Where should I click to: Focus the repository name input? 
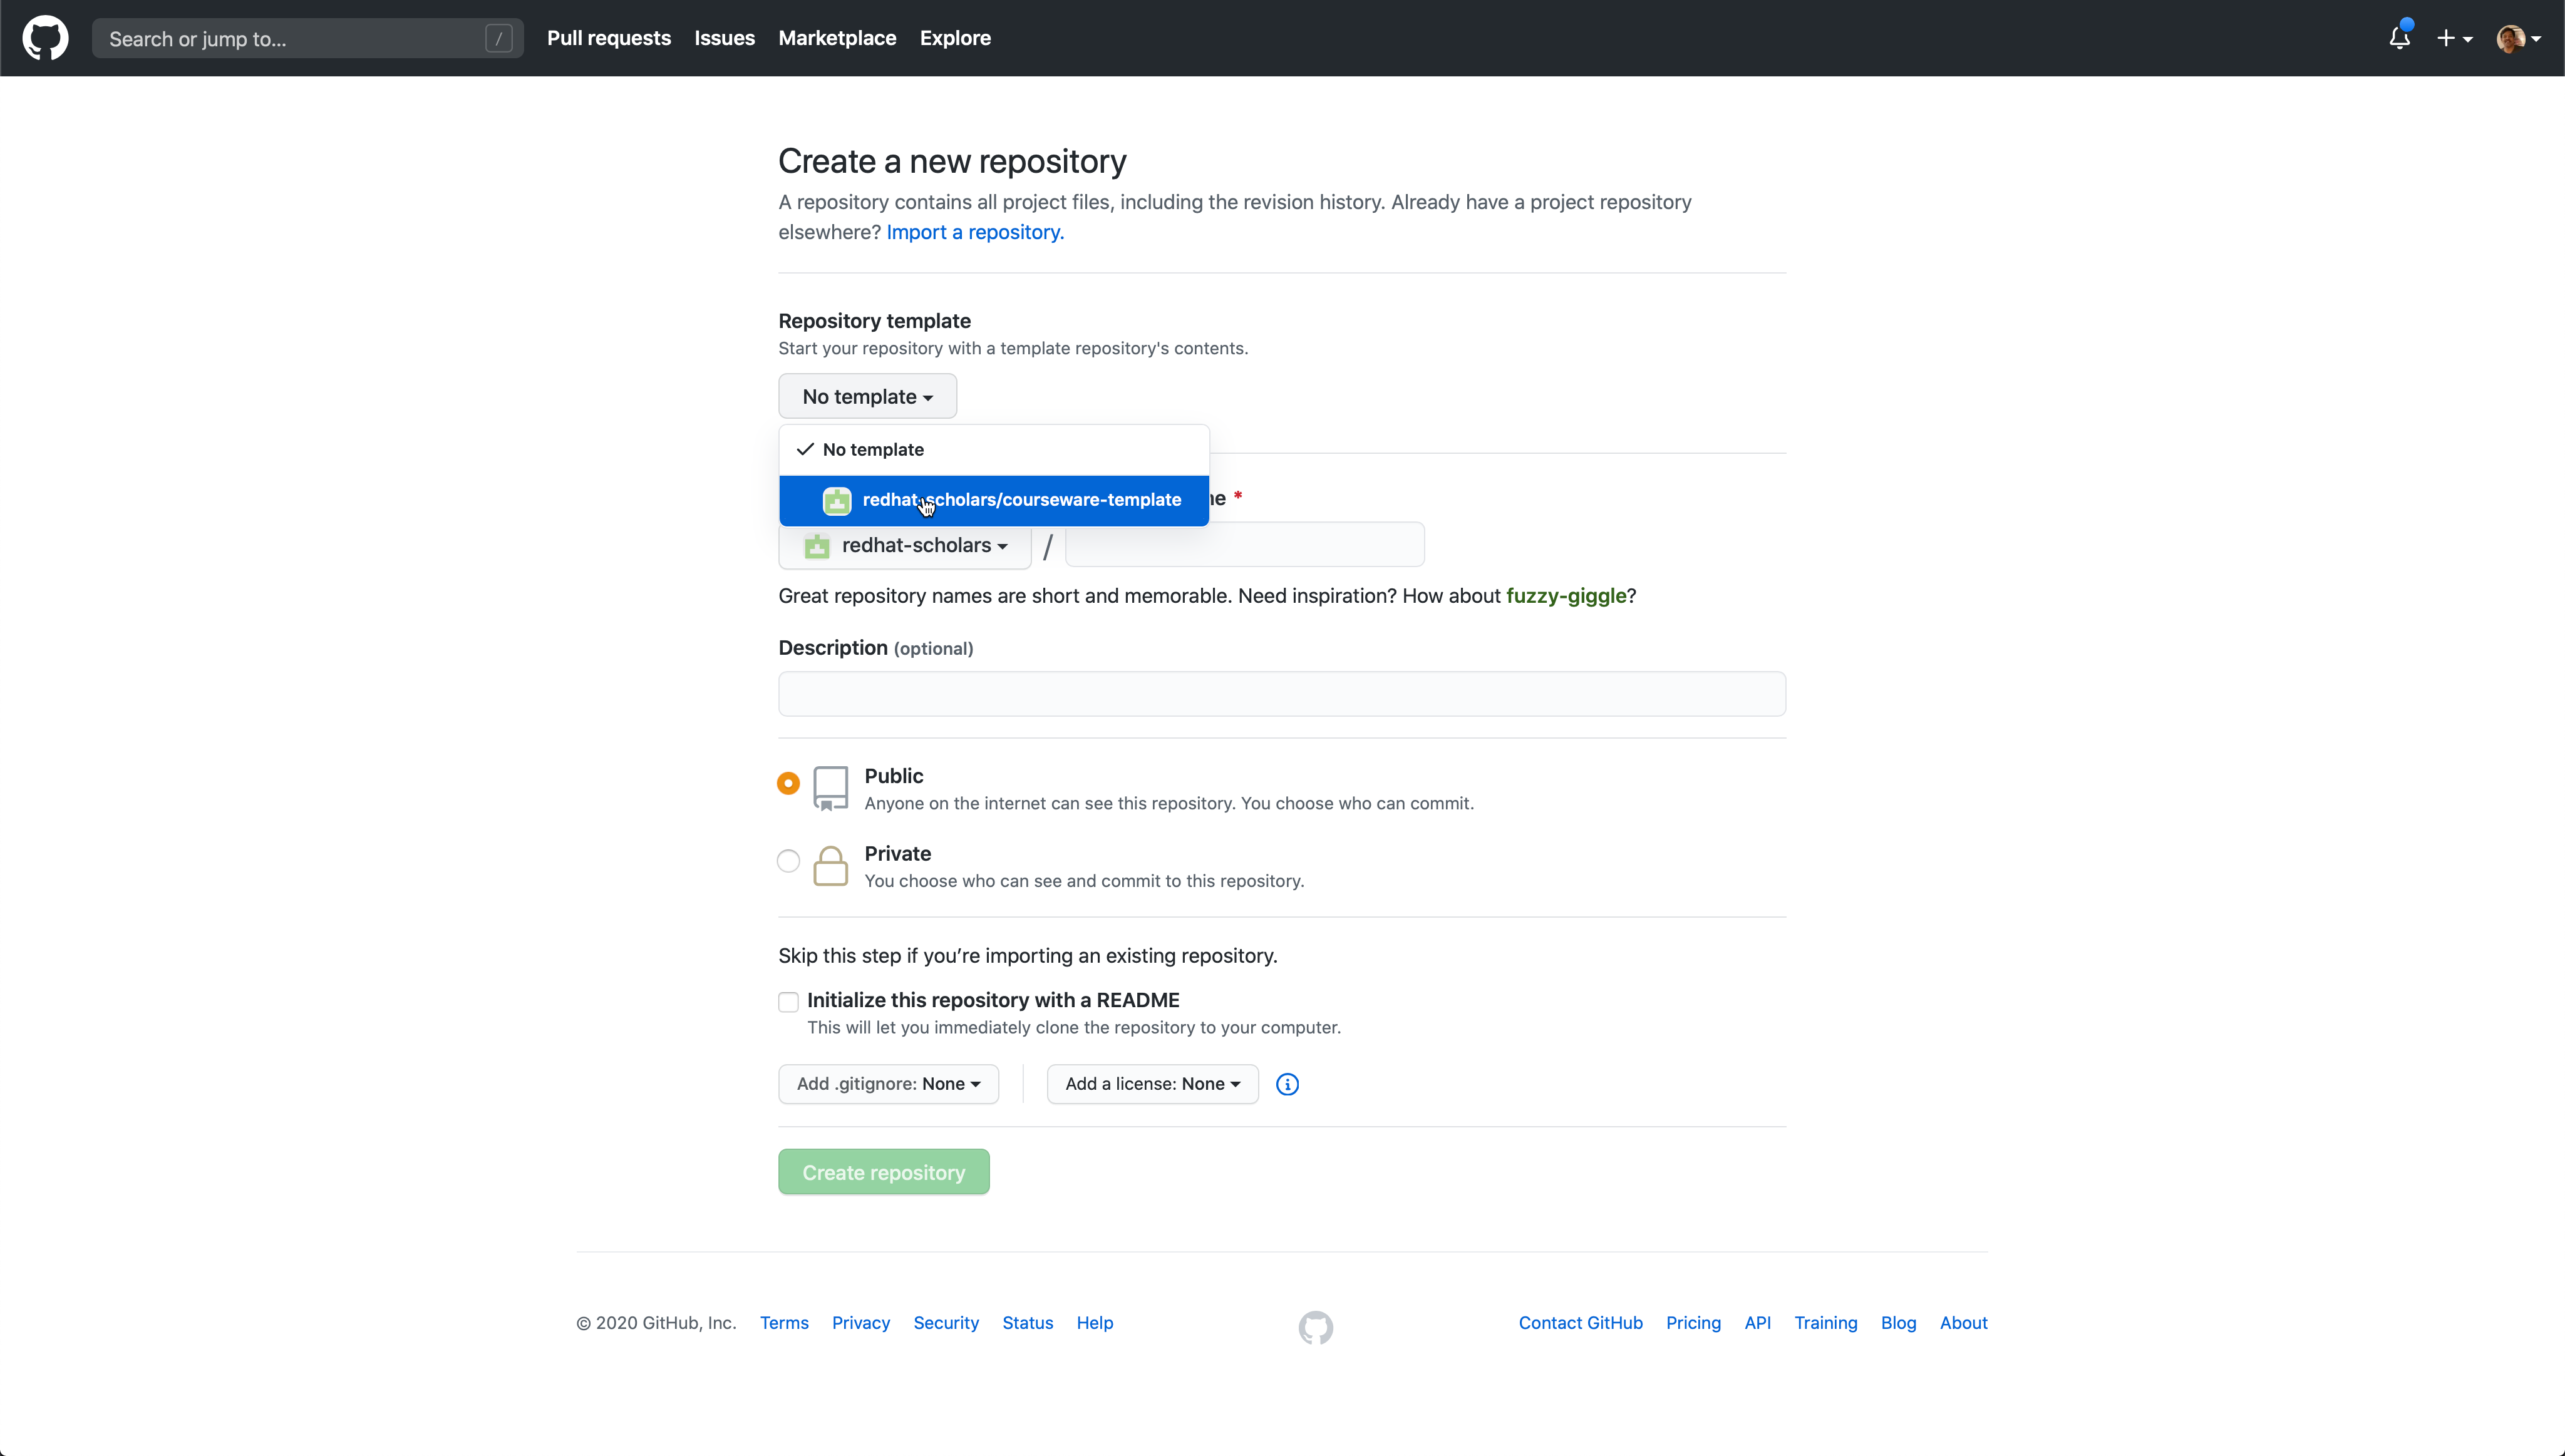(1244, 545)
